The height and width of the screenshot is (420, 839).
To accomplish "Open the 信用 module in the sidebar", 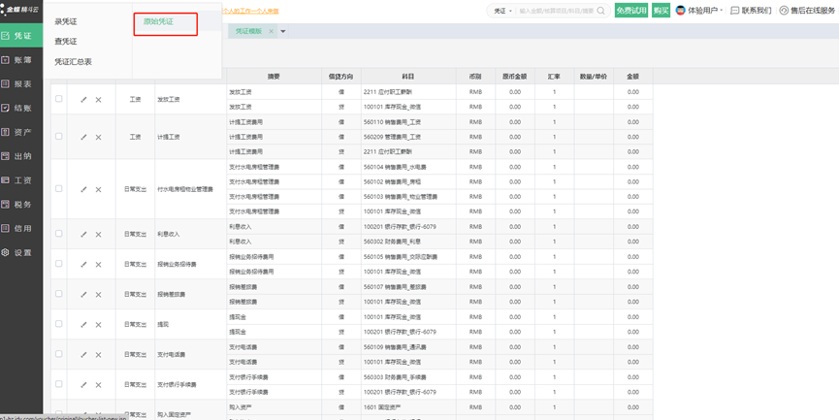I will tap(21, 229).
